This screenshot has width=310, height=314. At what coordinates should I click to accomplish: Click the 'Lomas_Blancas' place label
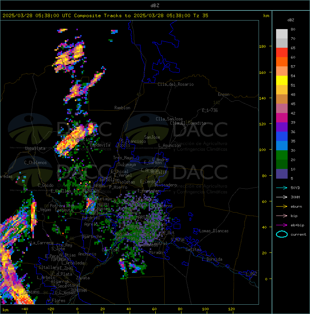[214, 231]
